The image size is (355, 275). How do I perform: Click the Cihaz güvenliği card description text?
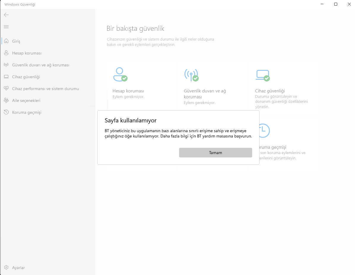point(281,102)
